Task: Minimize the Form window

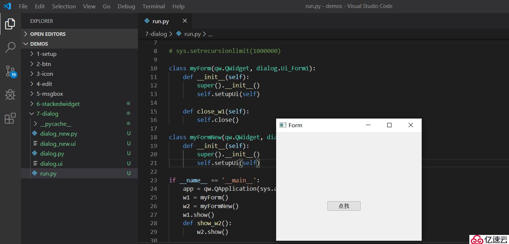Action: [368, 125]
